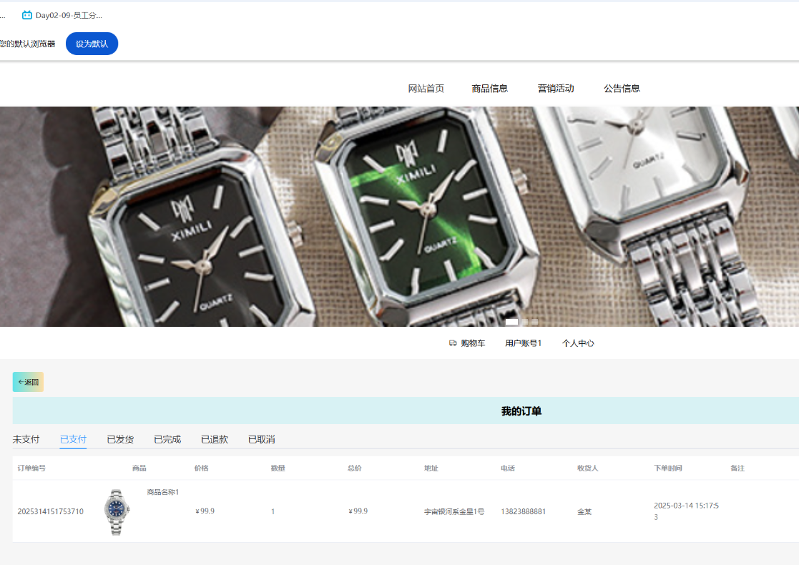
Task: Click the shopping cart truck icon
Action: coord(453,343)
